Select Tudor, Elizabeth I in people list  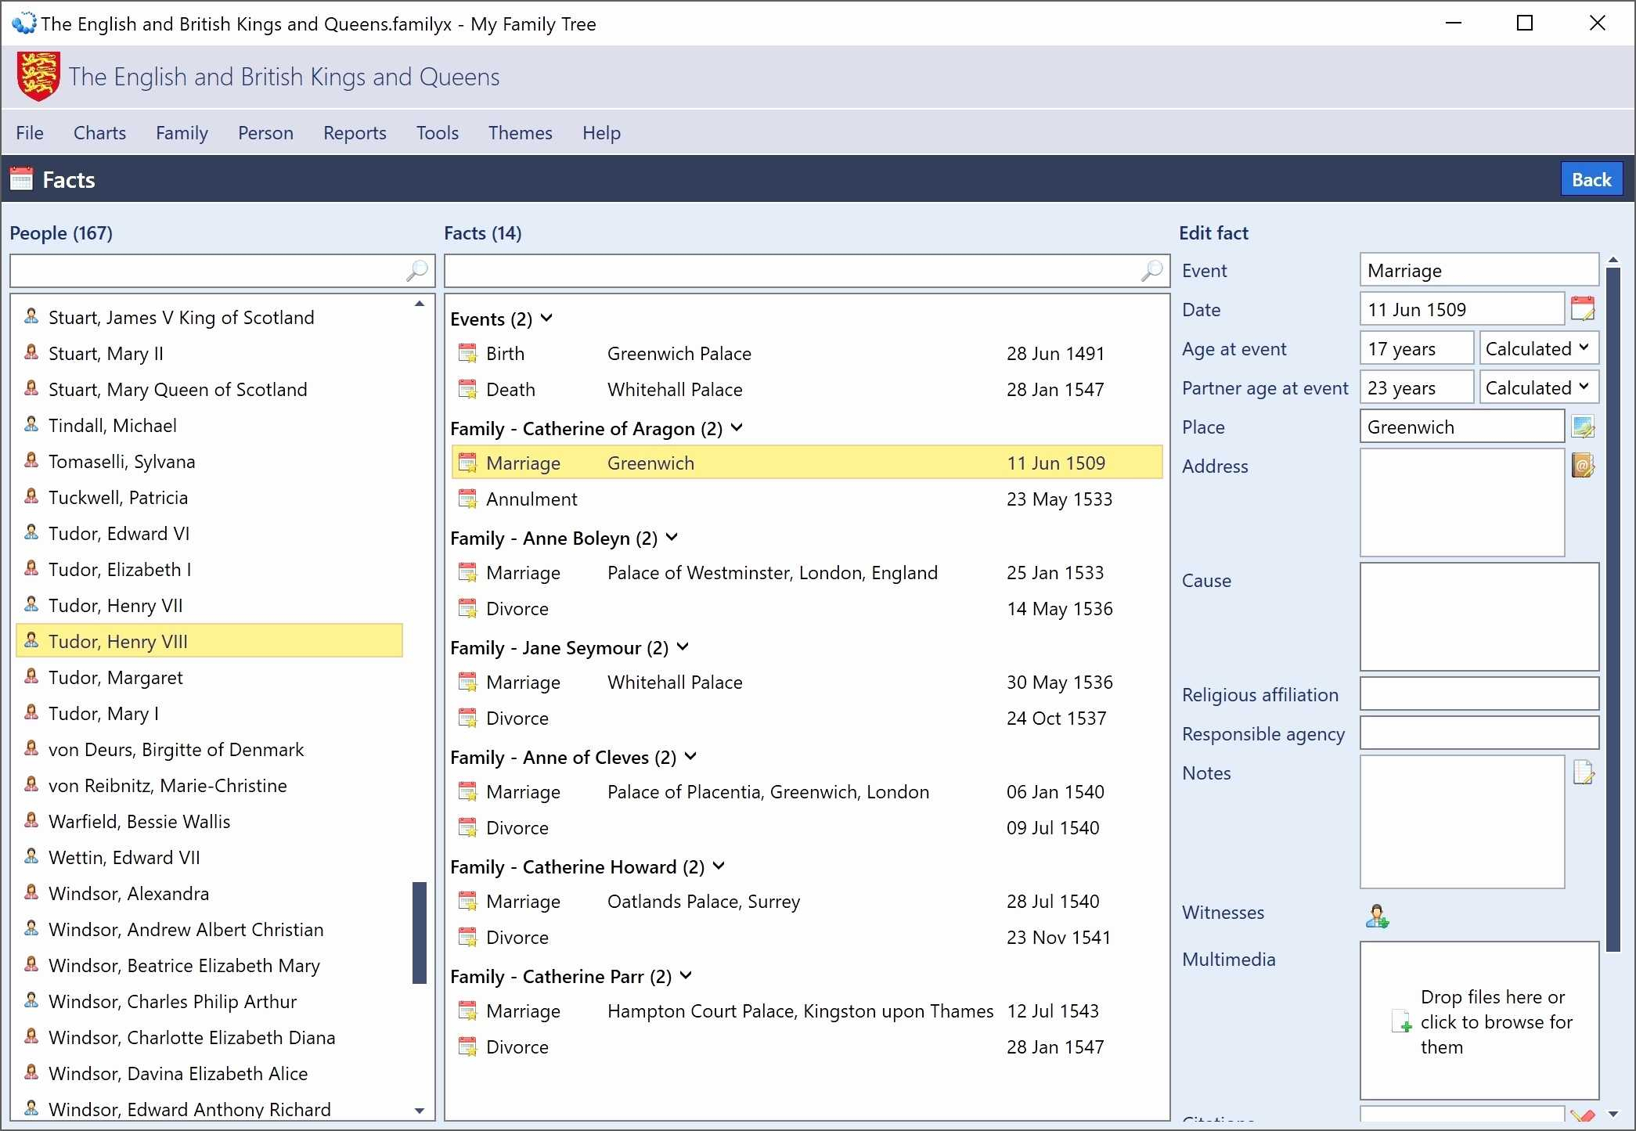(x=120, y=570)
